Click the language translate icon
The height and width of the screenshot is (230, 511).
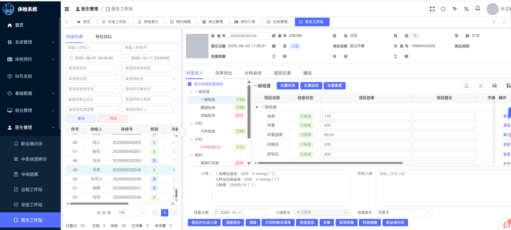(466, 9)
